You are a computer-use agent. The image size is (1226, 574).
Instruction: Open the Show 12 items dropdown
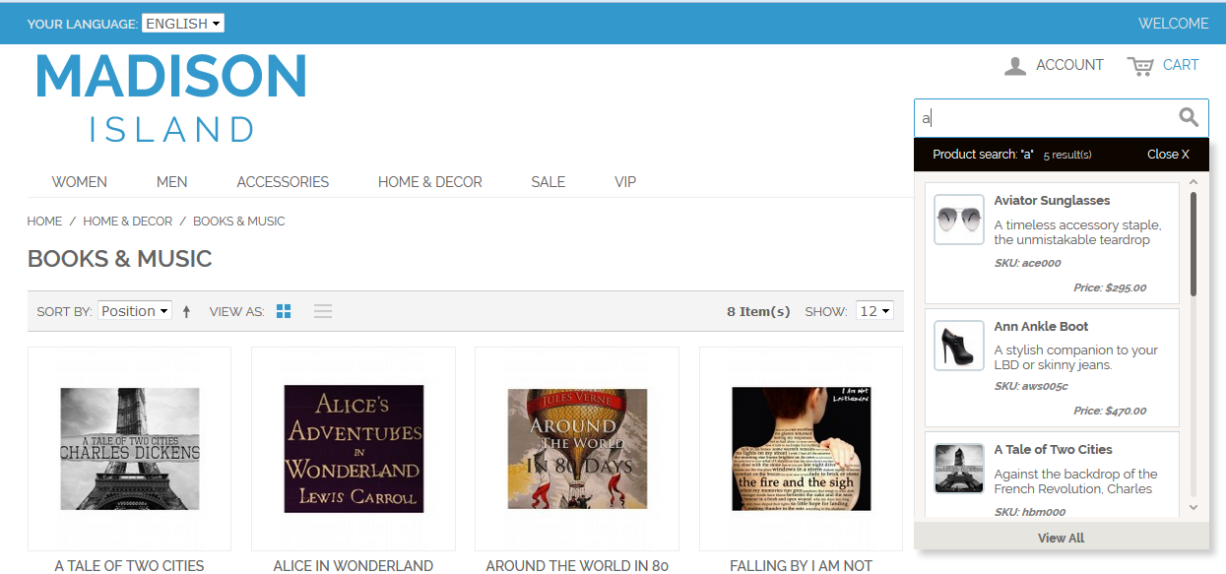pyautogui.click(x=874, y=311)
